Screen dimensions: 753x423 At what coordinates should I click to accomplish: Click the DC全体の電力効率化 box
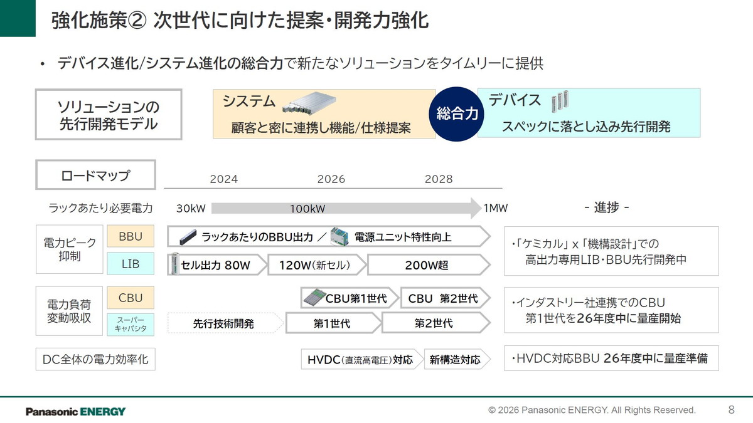pyautogui.click(x=95, y=360)
